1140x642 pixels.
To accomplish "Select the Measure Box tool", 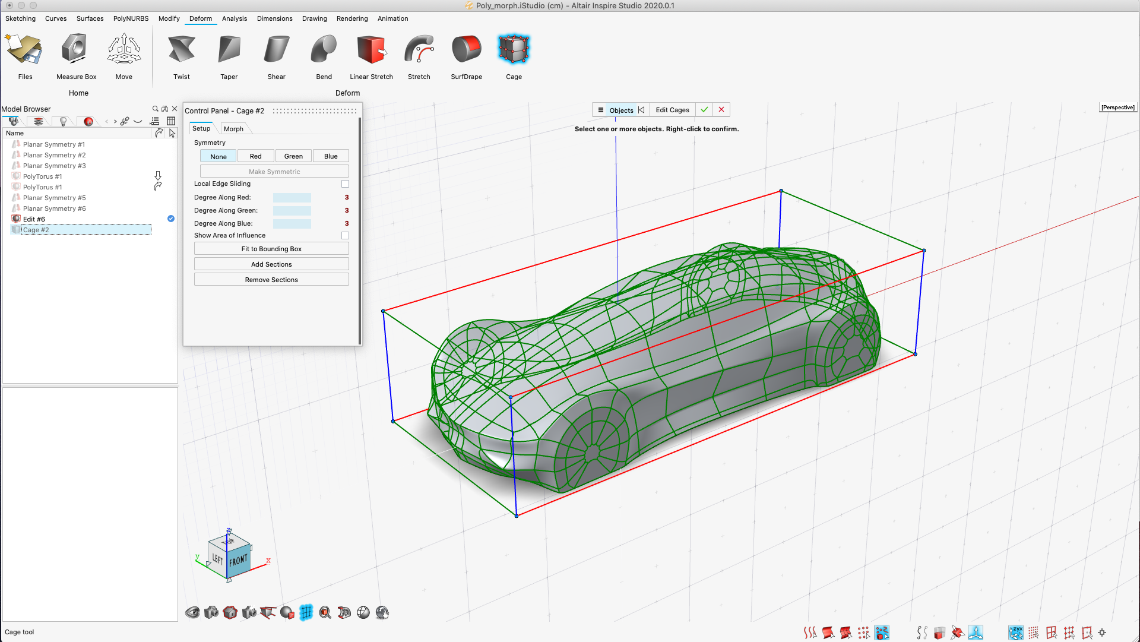I will click(x=76, y=57).
